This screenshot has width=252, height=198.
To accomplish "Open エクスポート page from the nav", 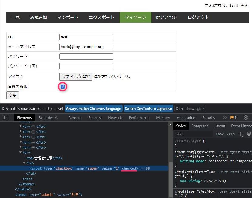I will [102, 17].
